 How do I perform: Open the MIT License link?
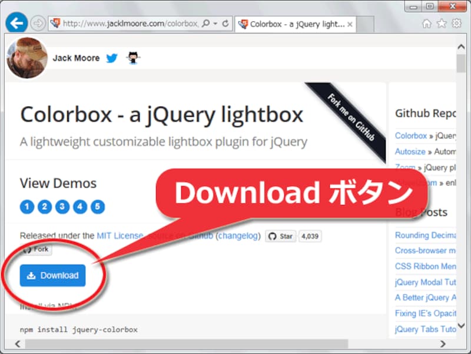click(120, 236)
